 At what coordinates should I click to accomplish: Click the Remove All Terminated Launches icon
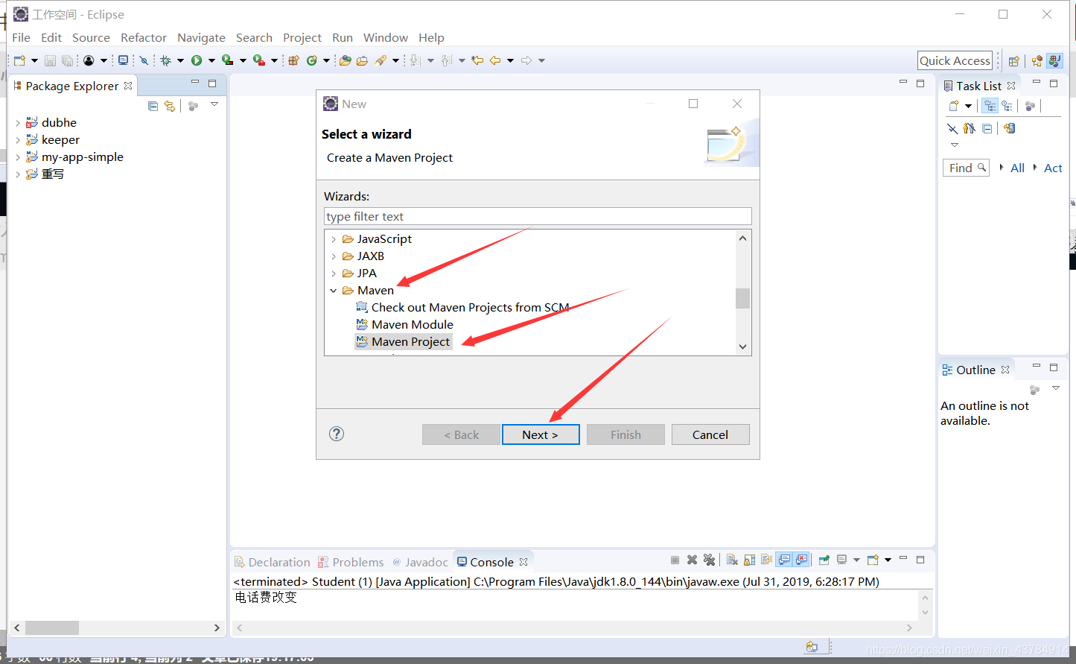tap(710, 560)
